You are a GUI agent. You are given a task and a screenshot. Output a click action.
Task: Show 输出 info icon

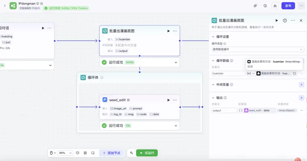[225, 98]
